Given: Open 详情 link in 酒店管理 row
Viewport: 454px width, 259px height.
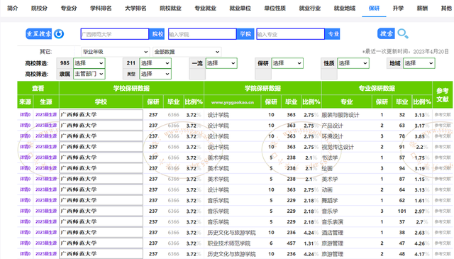Looking at the screenshot, I should (x=26, y=232).
